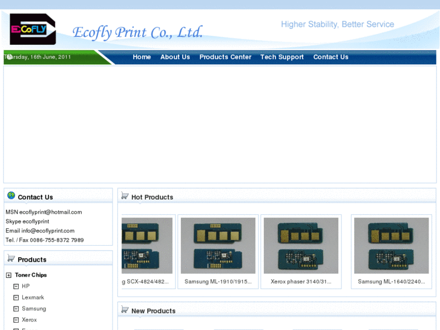Screen dimensions: 440x330
Task: Open the Tech Support menu item
Action: 282,57
